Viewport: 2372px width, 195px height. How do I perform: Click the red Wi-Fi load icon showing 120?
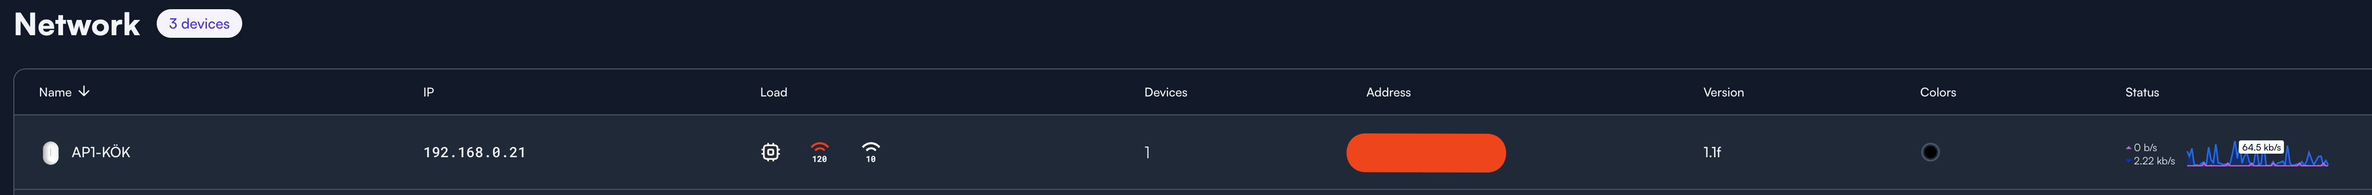(x=819, y=152)
